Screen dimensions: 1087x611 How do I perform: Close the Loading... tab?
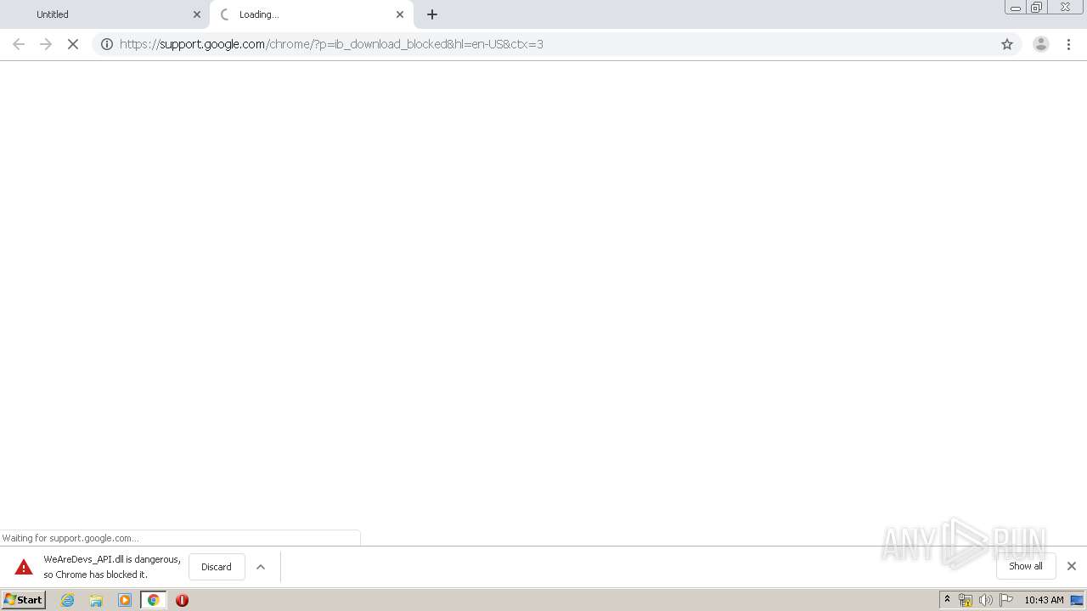pyautogui.click(x=400, y=14)
